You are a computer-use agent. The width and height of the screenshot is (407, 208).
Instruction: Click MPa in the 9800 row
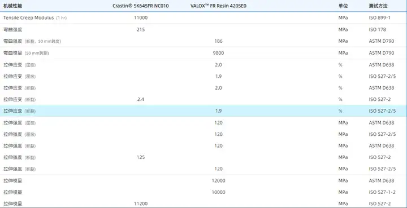coord(343,53)
